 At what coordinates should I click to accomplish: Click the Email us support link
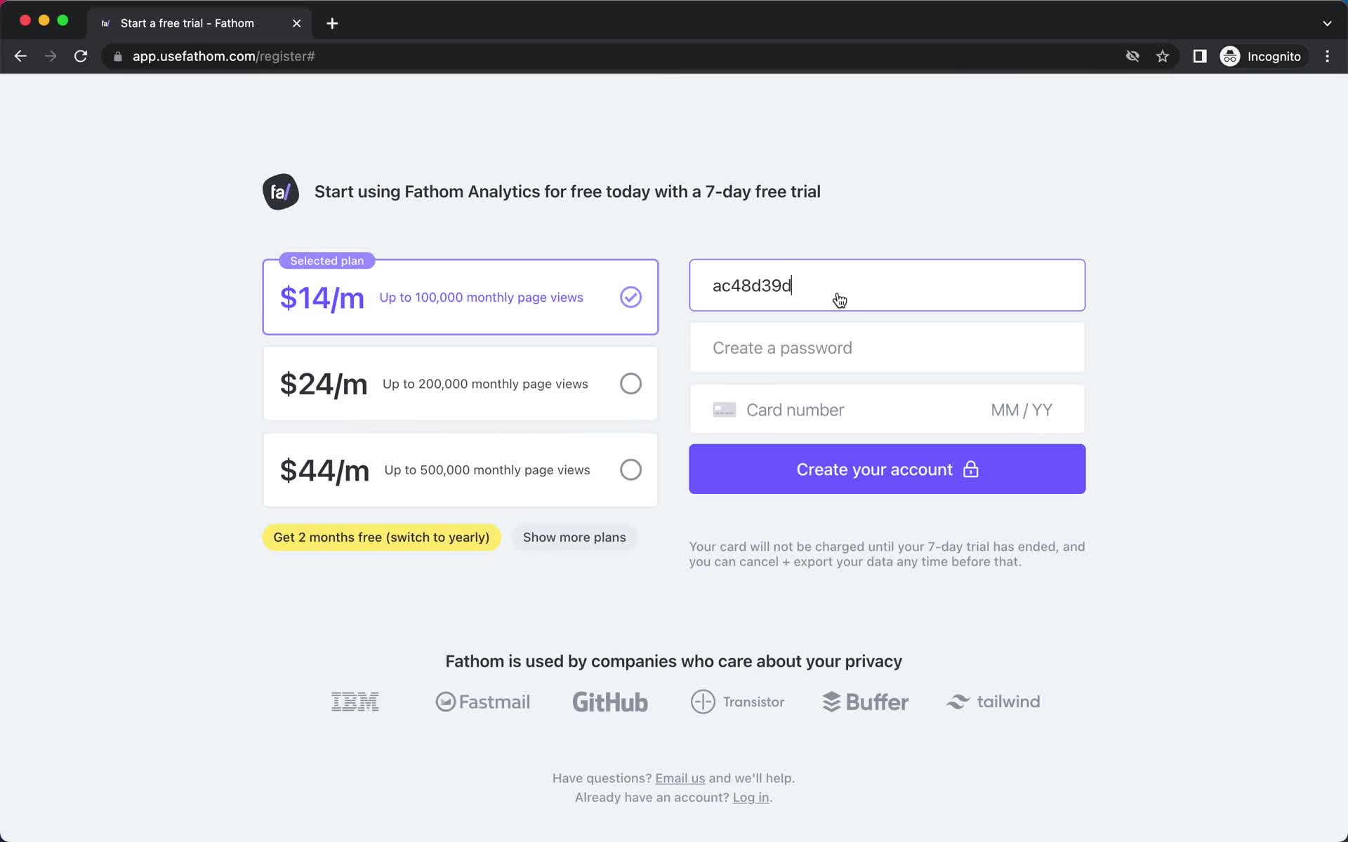[x=680, y=778]
